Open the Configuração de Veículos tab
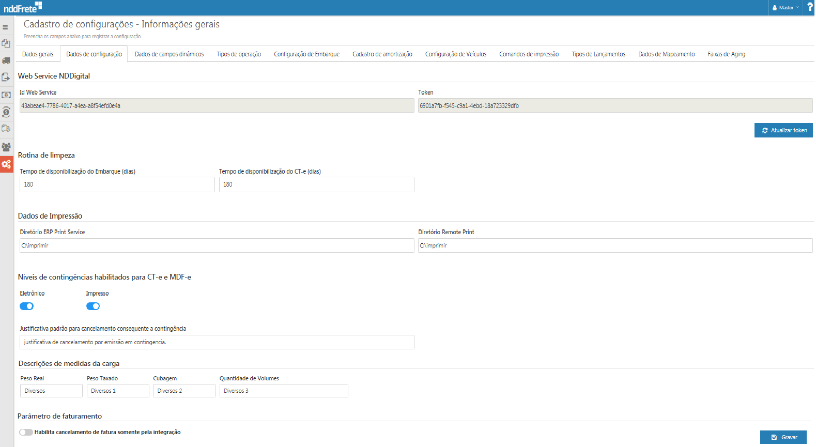 pos(455,54)
